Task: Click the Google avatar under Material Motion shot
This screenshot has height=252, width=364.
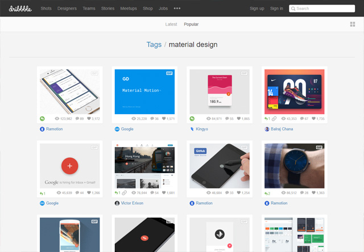Action: coord(117,129)
